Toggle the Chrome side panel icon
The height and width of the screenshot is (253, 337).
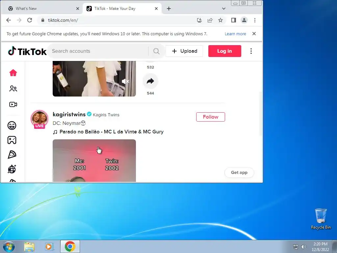(234, 20)
